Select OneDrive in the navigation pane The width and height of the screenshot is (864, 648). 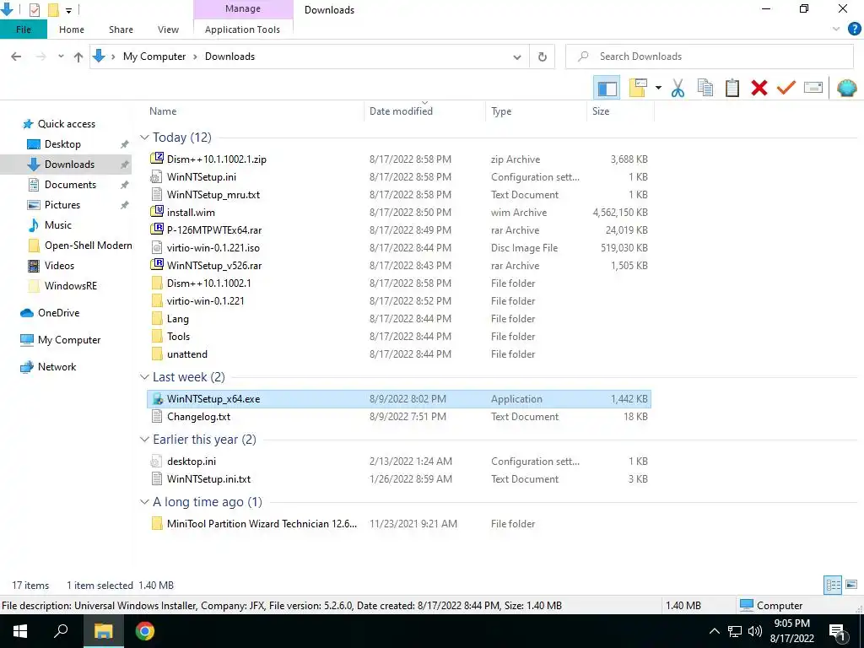[58, 313]
